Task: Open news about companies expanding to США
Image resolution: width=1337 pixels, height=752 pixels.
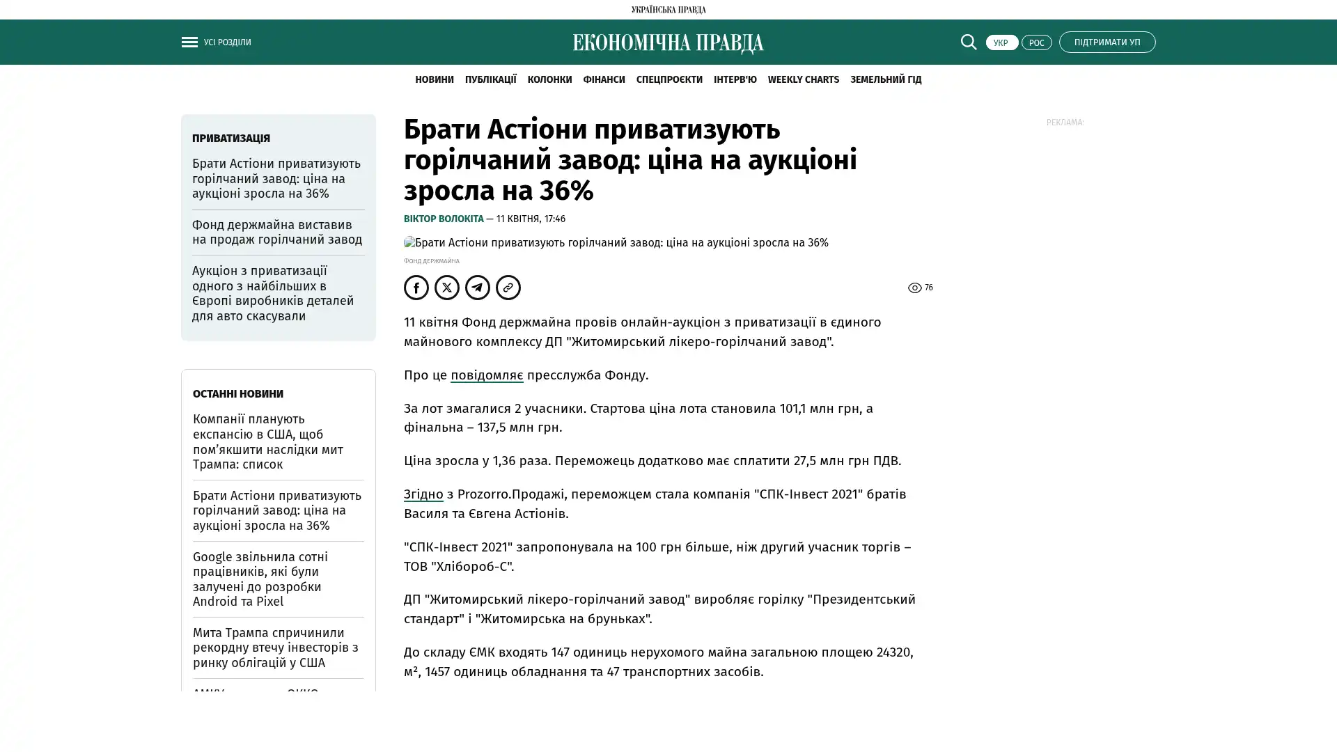Action: [x=278, y=442]
